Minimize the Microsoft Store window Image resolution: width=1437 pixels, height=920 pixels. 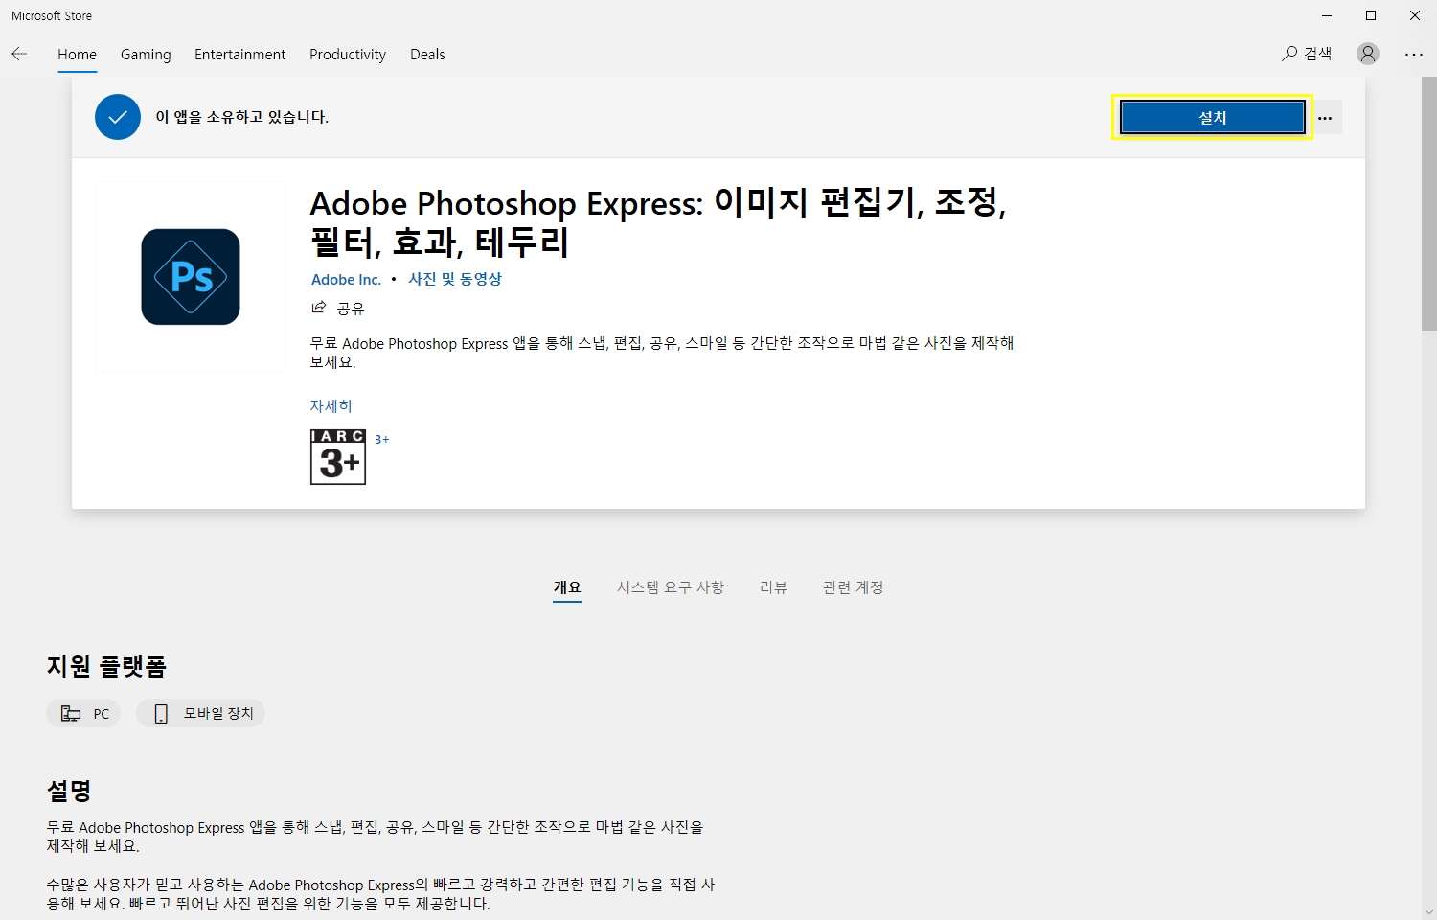point(1327,15)
